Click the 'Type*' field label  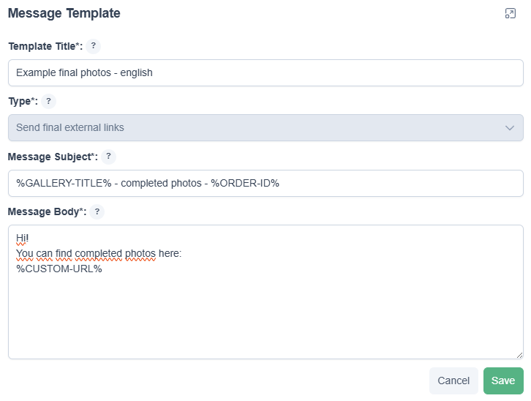[22, 102]
